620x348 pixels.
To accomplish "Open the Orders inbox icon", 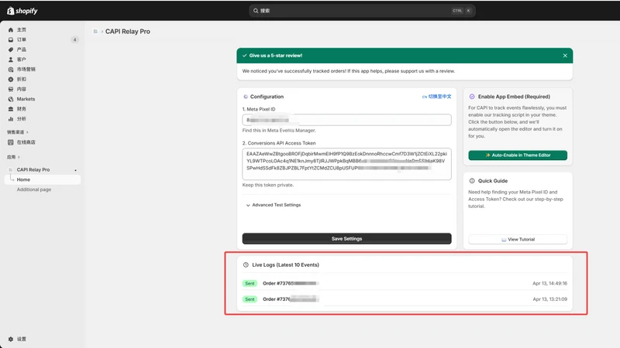I will coord(11,39).
